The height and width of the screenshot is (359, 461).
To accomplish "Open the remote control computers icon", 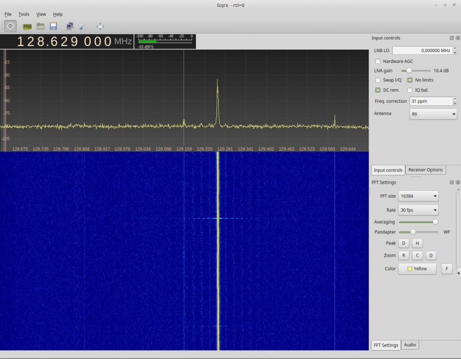I will [70, 26].
